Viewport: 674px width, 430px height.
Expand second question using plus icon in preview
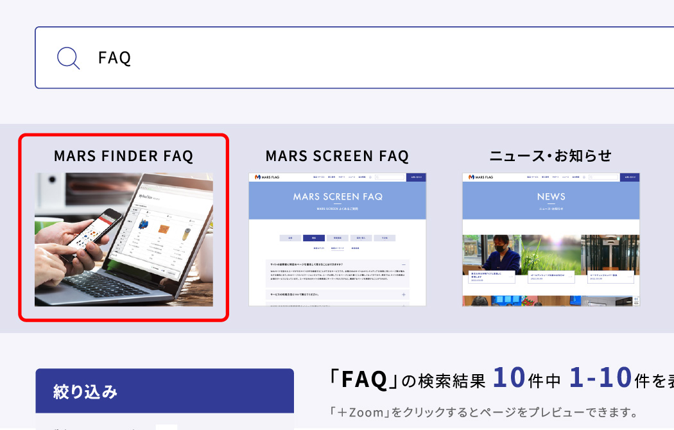coord(404,295)
